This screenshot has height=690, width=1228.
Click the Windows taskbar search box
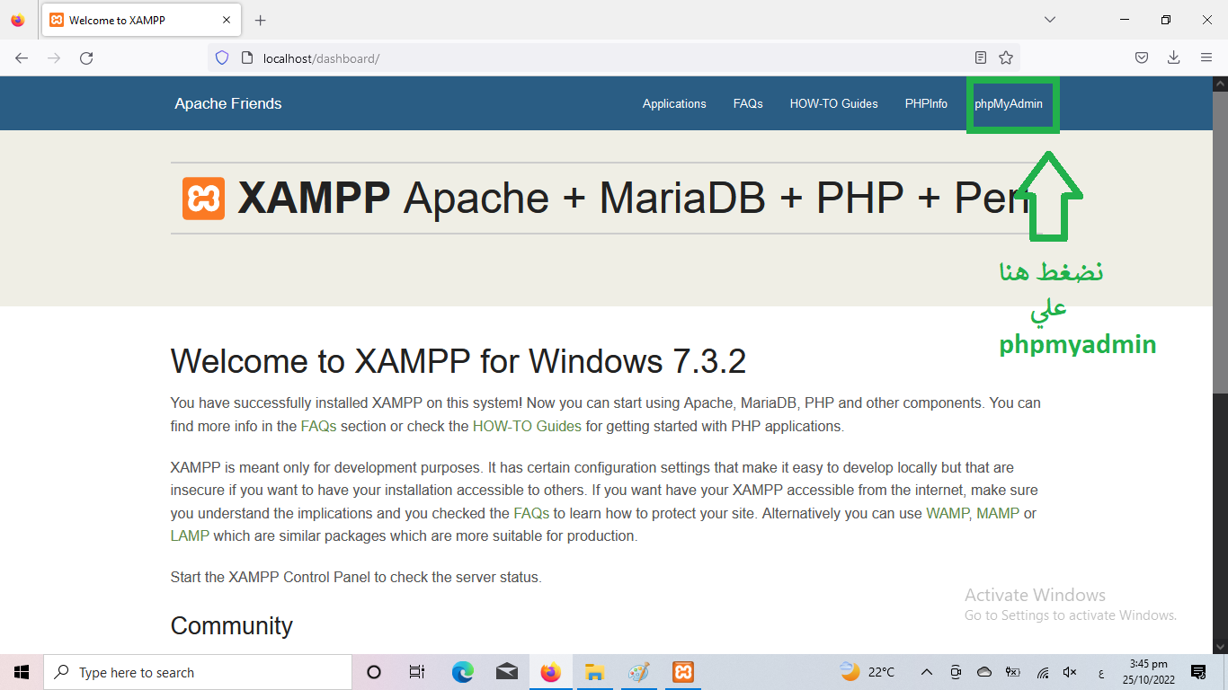tap(198, 672)
